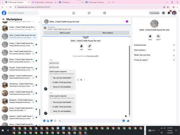Open the Zoe conversation
Viewport: 180px width, 135px height.
click(19, 53)
